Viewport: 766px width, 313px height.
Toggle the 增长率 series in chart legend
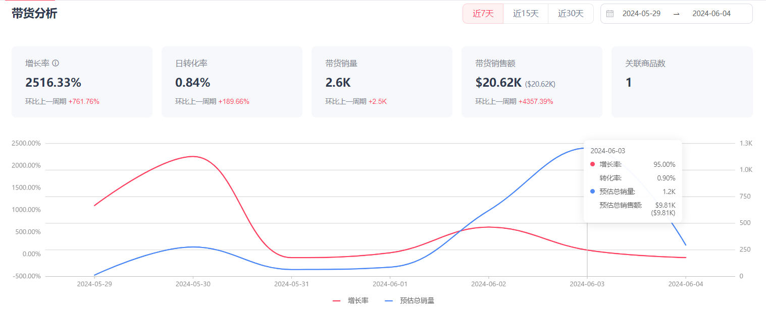351,301
